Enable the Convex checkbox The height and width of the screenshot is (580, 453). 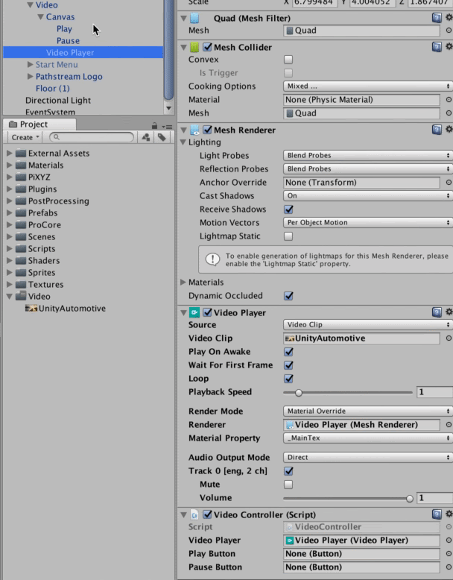pyautogui.click(x=289, y=60)
